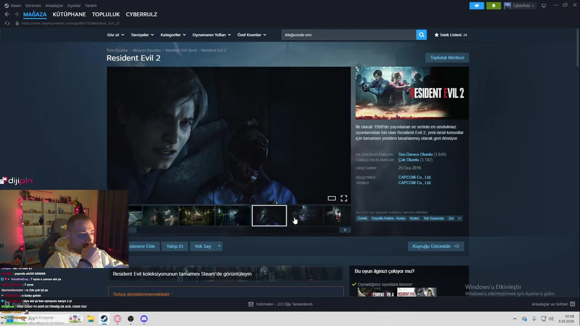This screenshot has height=326, width=580.
Task: Select the Korku tag
Action: click(415, 218)
